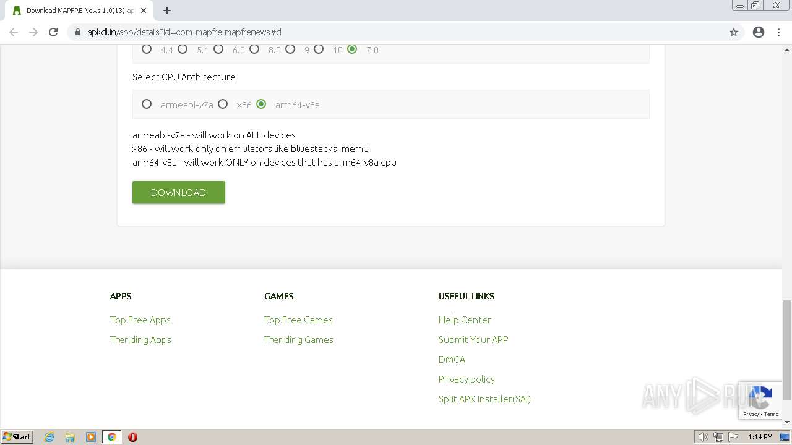
Task: Open the volume control in tray
Action: pyautogui.click(x=704, y=437)
